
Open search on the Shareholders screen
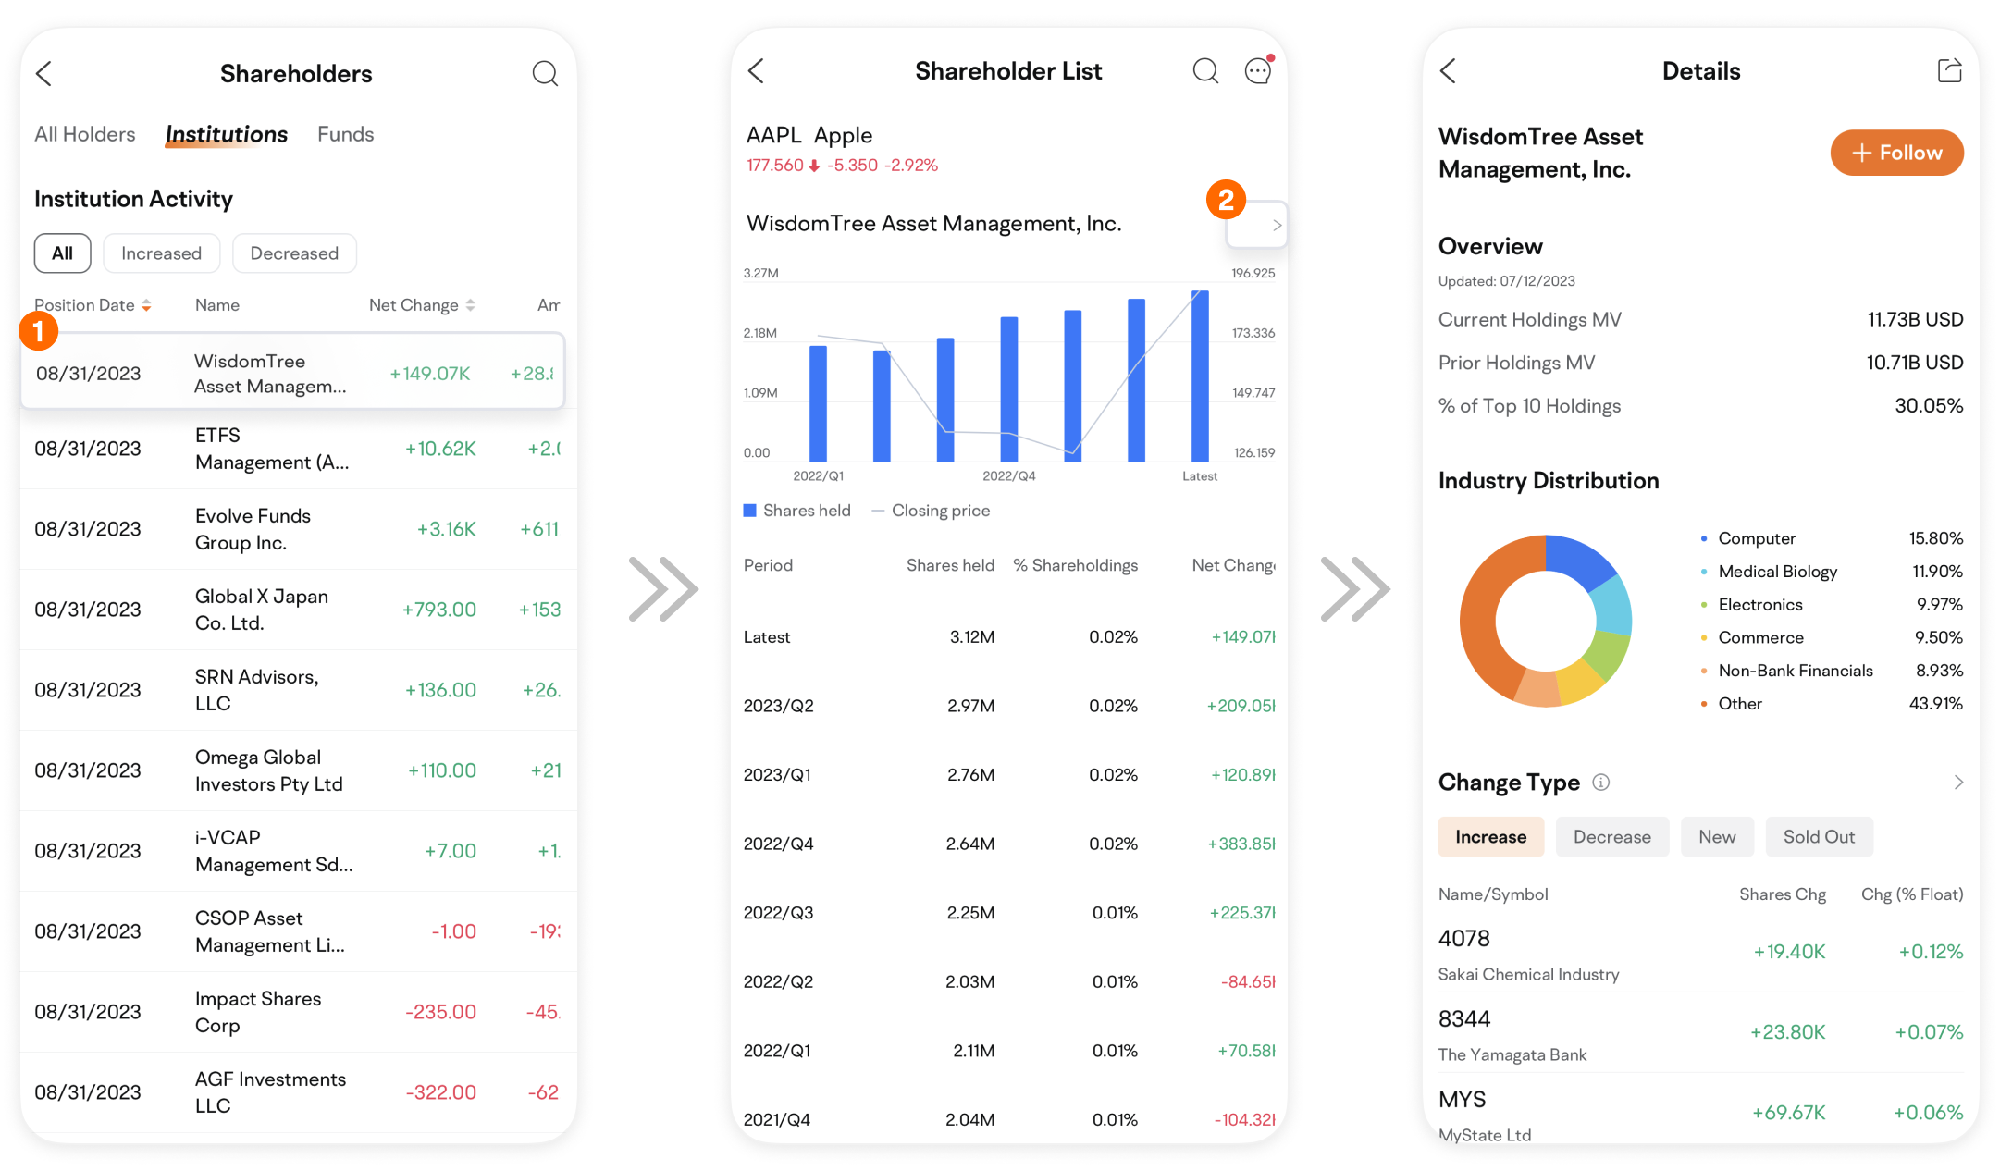click(545, 73)
